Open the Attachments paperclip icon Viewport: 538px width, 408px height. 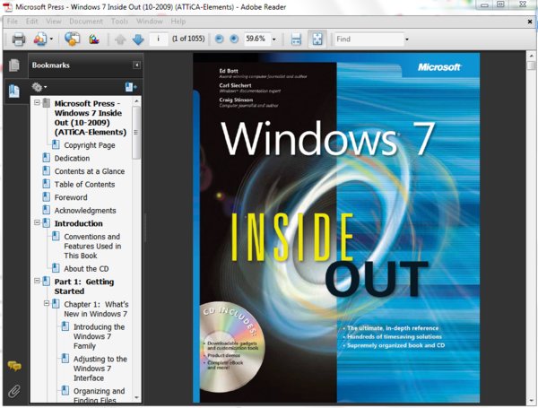click(14, 391)
